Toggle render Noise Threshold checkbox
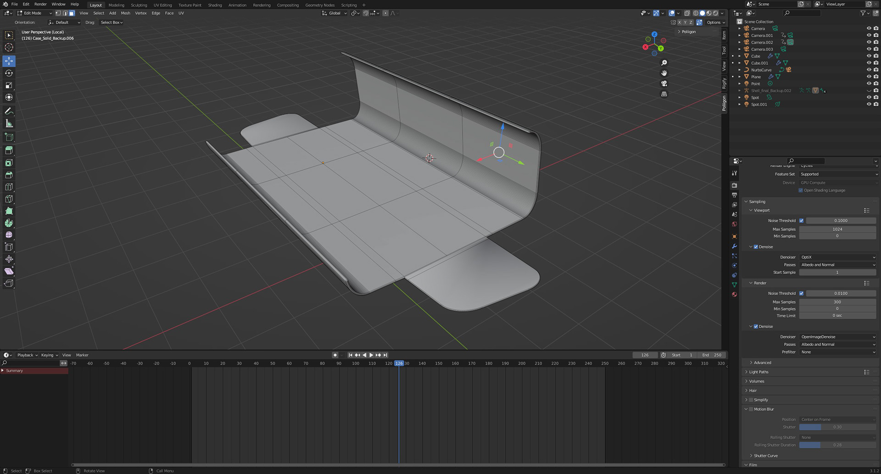This screenshot has height=474, width=881. click(801, 293)
